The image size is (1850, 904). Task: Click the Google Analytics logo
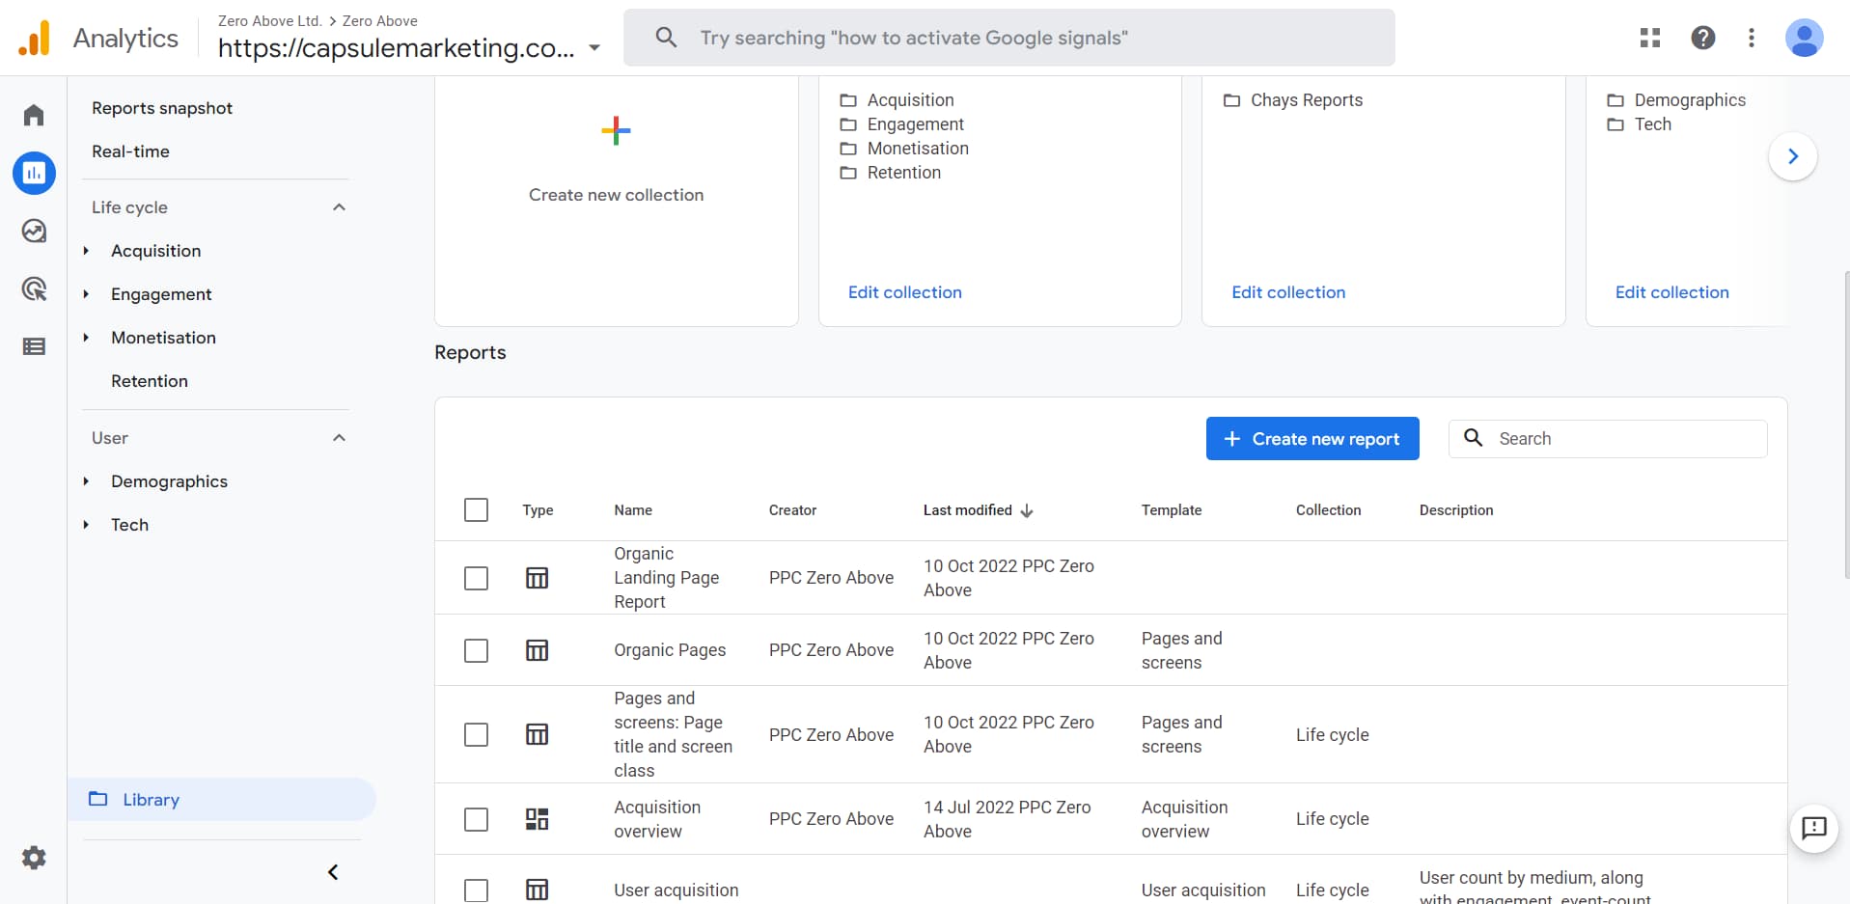point(34,39)
